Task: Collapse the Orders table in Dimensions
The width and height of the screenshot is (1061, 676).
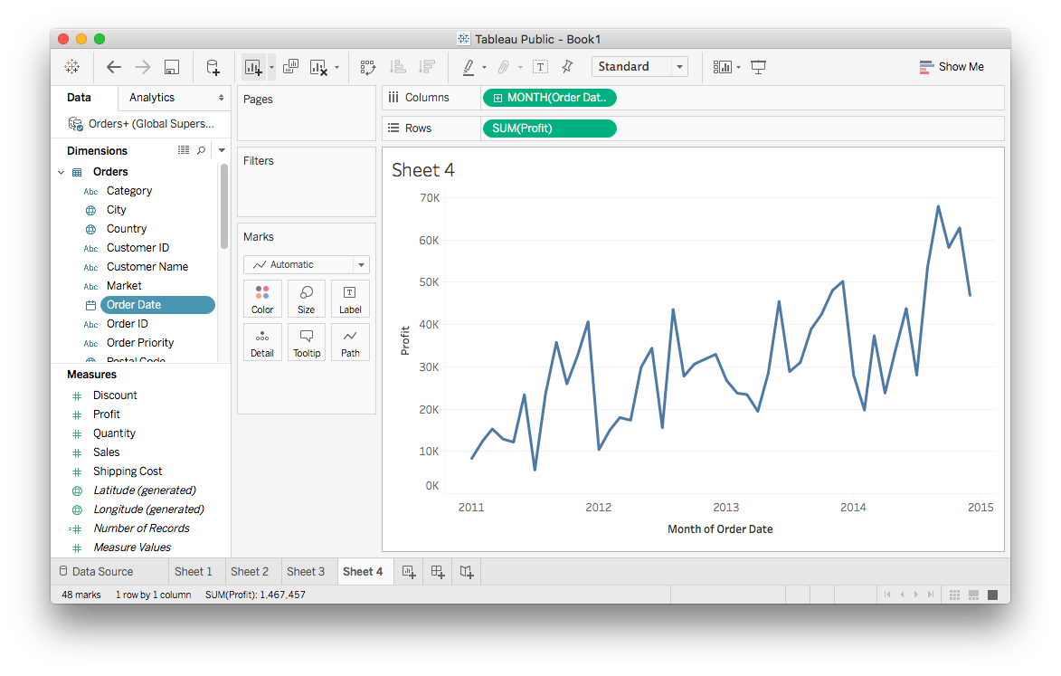Action: click(62, 172)
